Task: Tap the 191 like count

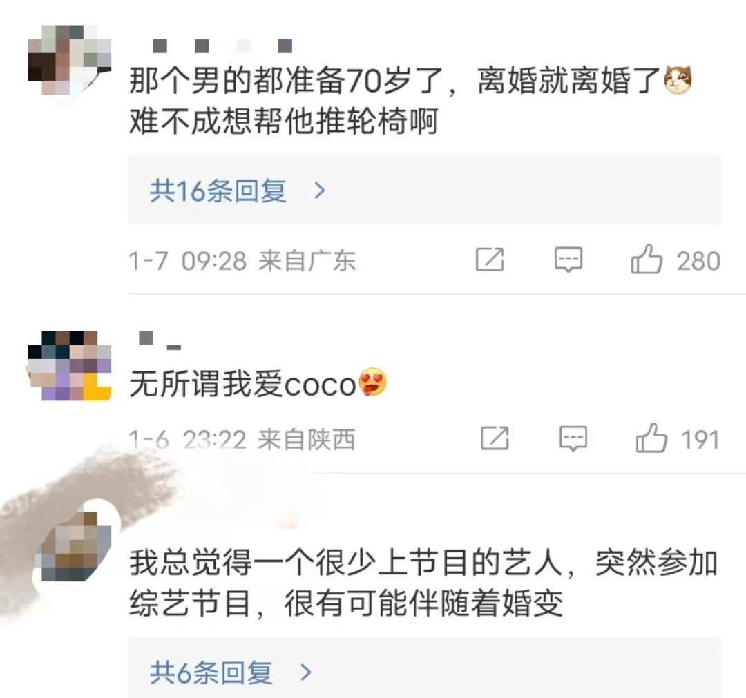Action: 700,439
